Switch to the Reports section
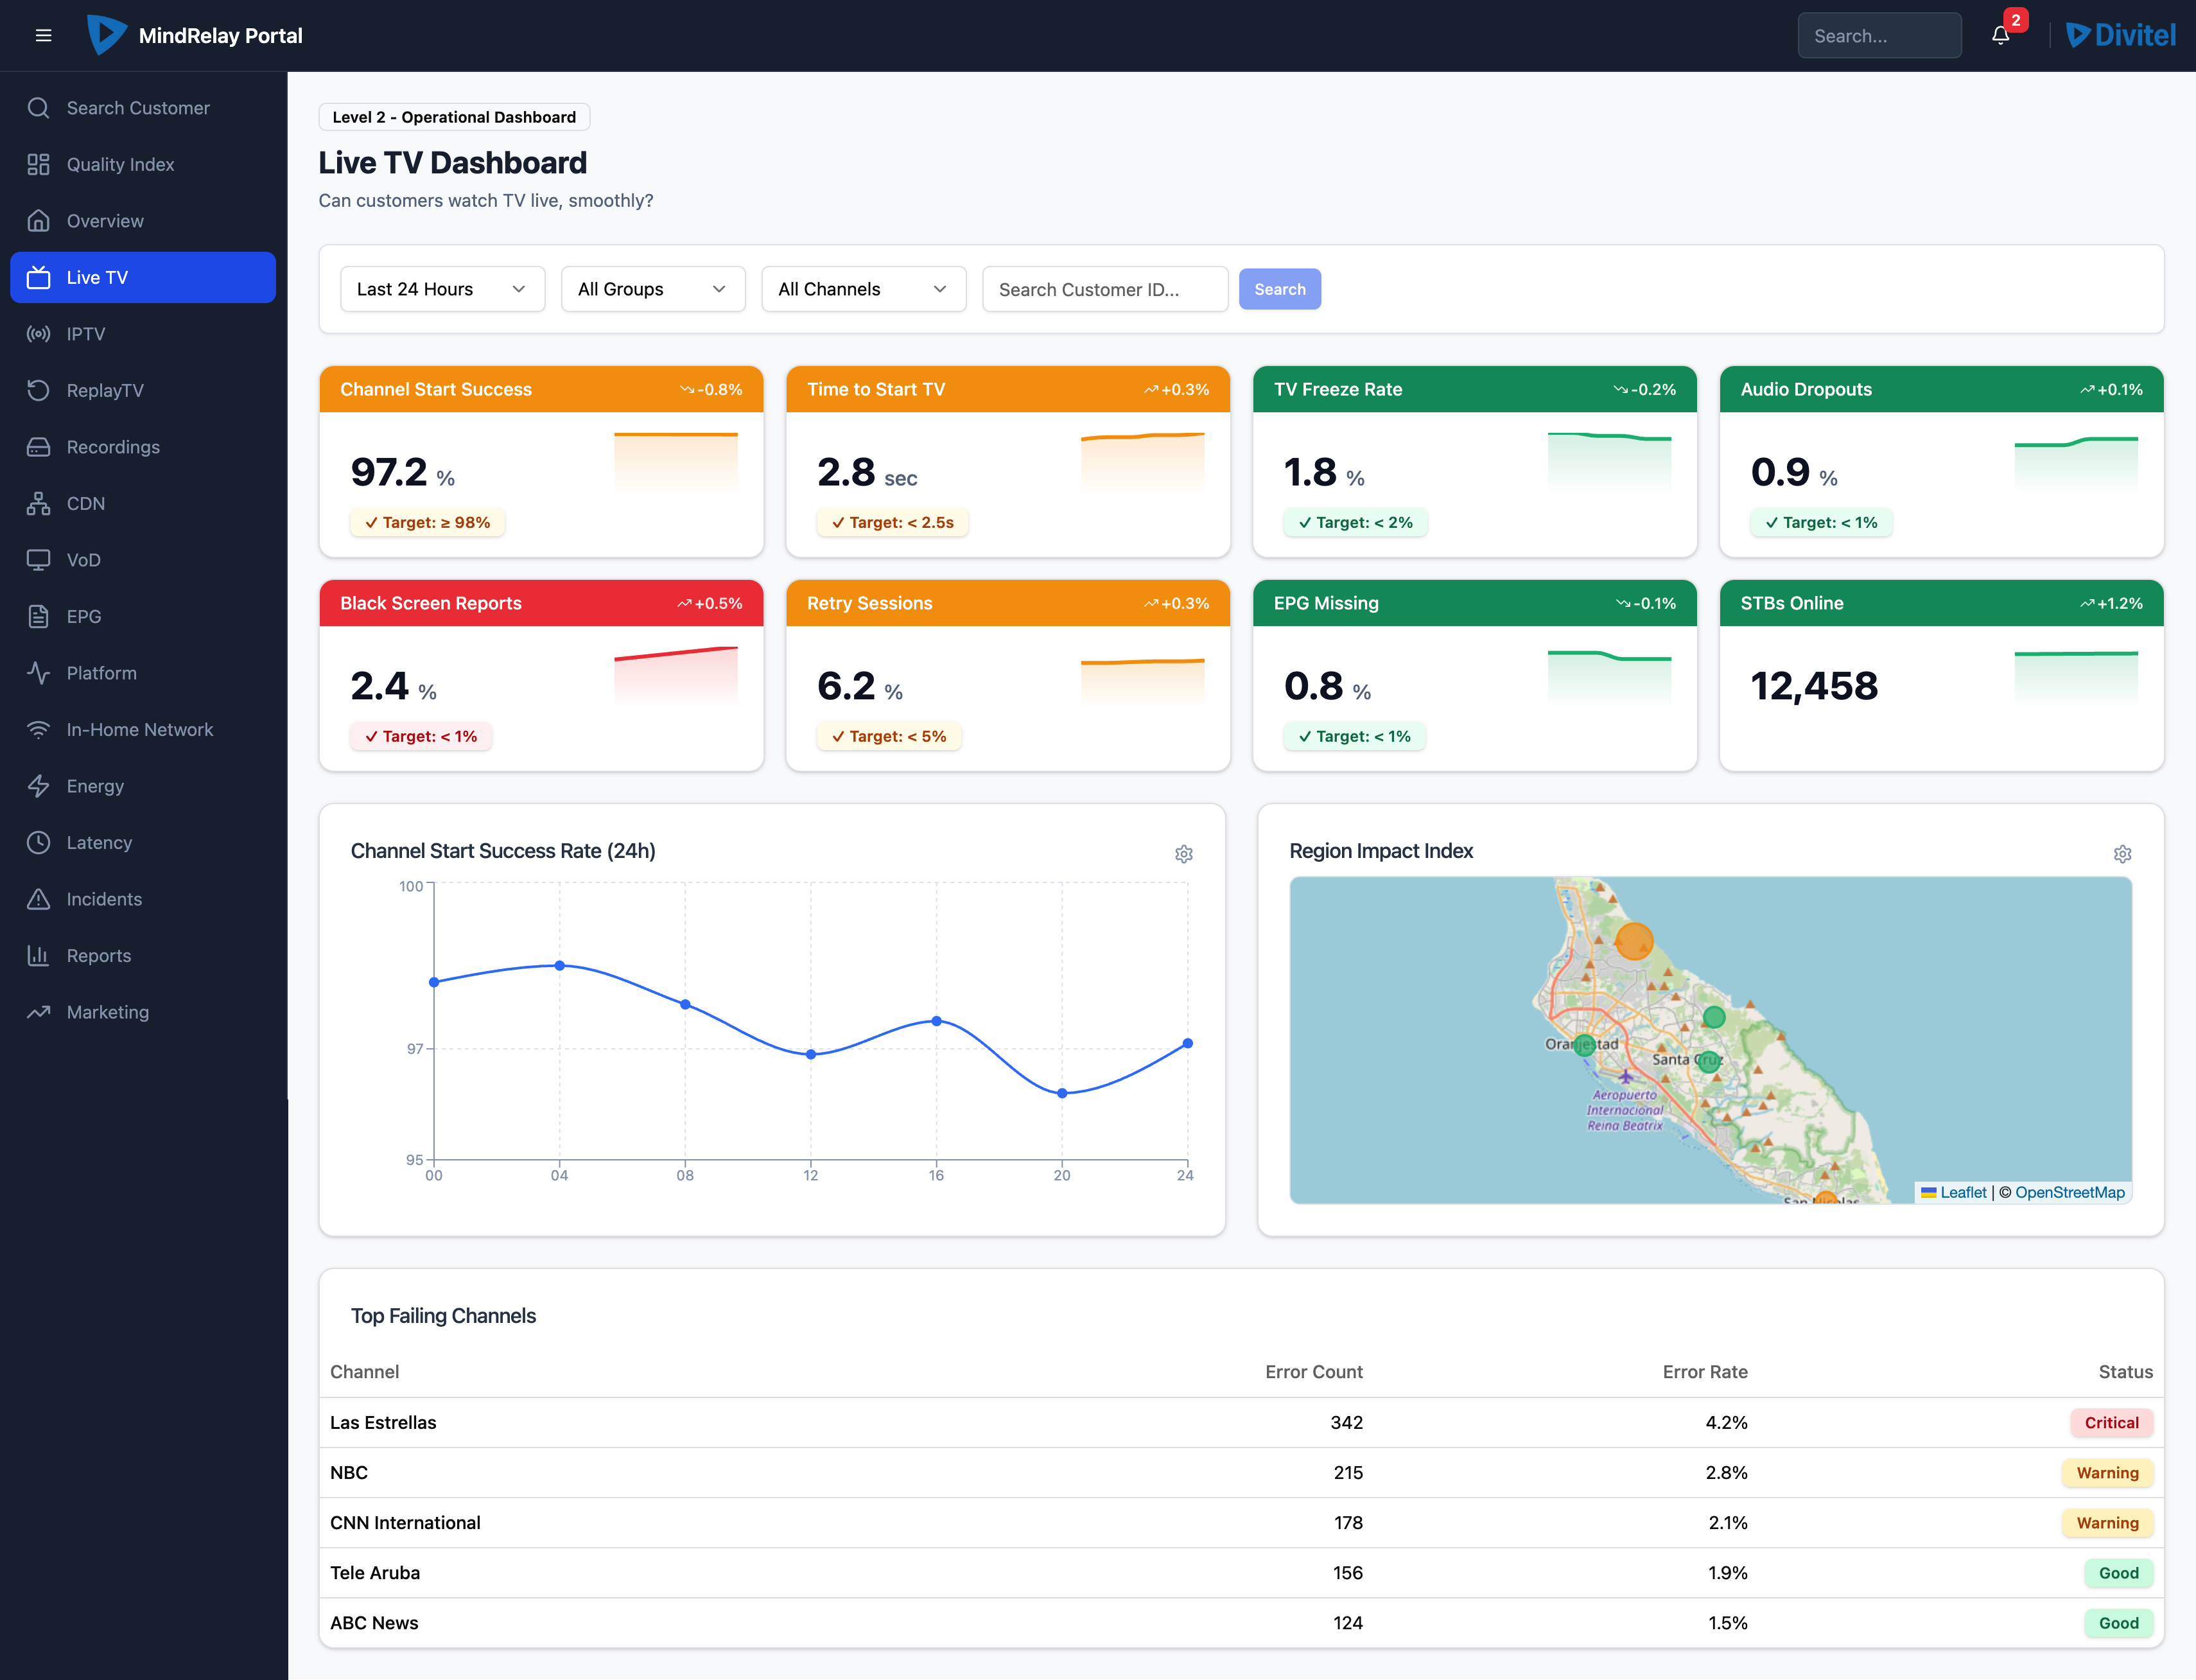2196x1680 pixels. 98,956
